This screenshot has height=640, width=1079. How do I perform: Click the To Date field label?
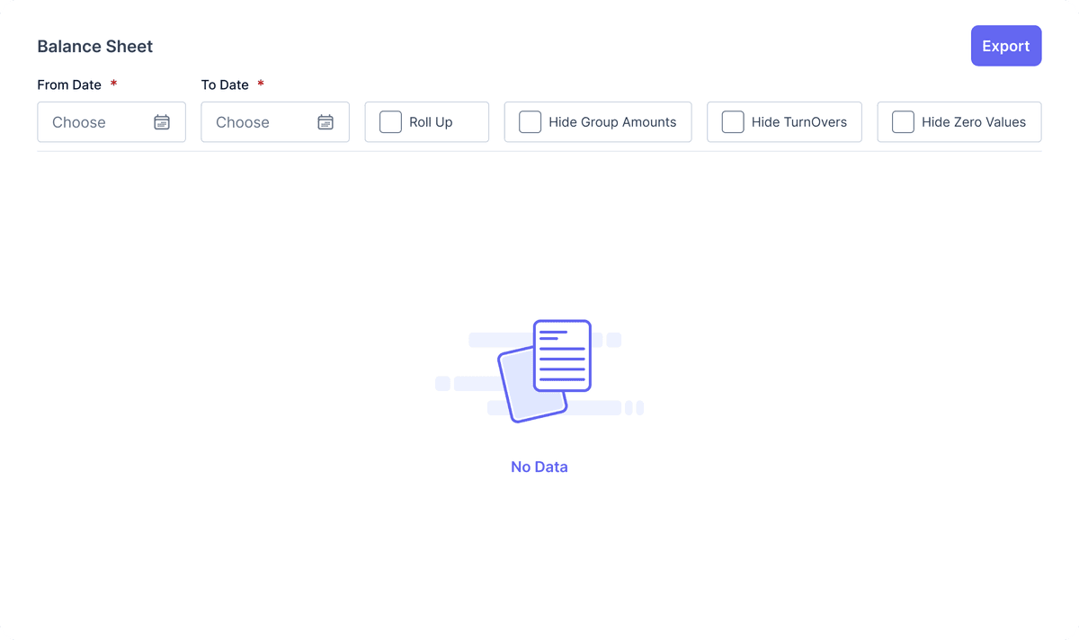point(225,85)
